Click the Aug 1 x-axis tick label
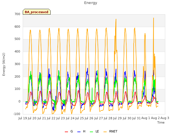182x137 pixels. (x=146, y=118)
